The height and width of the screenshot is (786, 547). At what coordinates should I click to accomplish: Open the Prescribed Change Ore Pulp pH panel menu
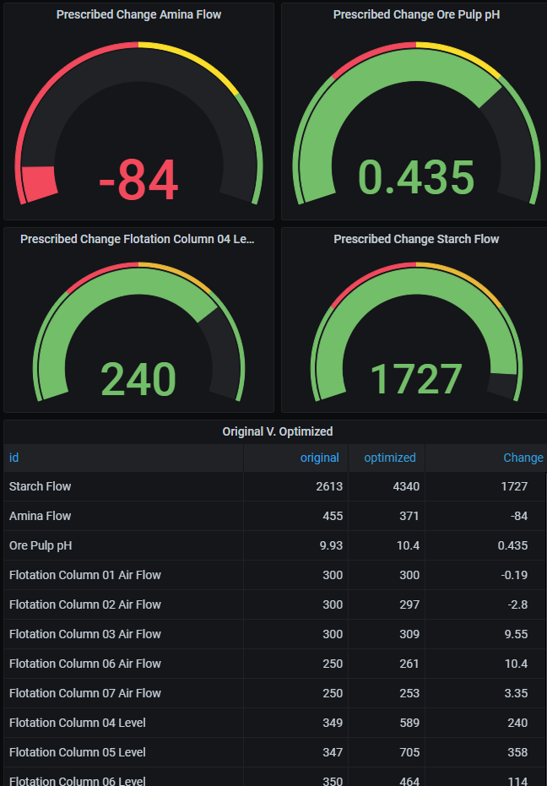click(416, 14)
